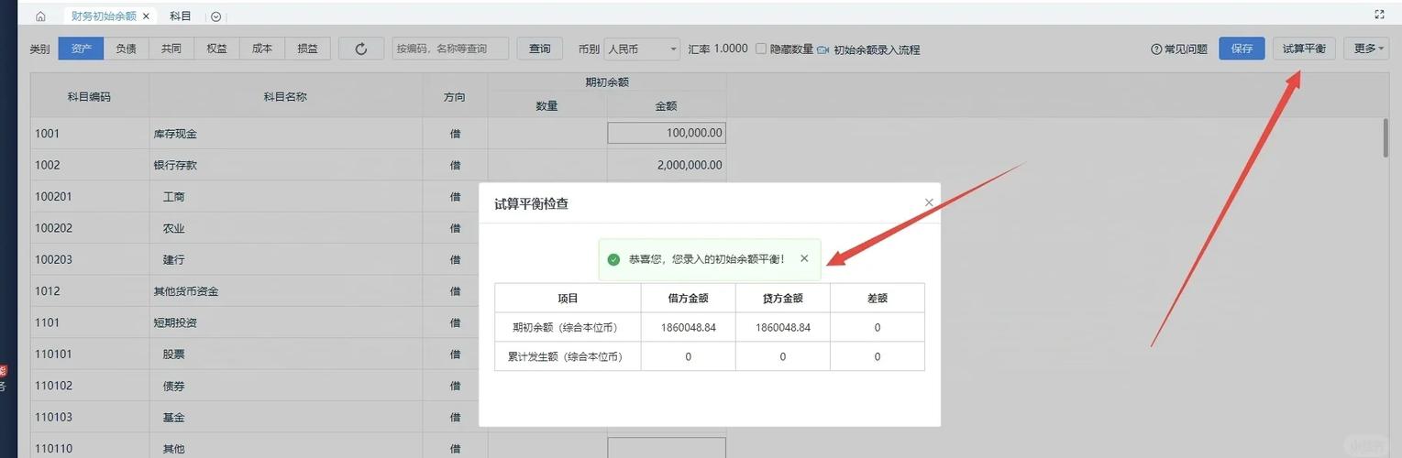This screenshot has width=1402, height=458.
Task: Click account code 1002
Action: click(48, 166)
